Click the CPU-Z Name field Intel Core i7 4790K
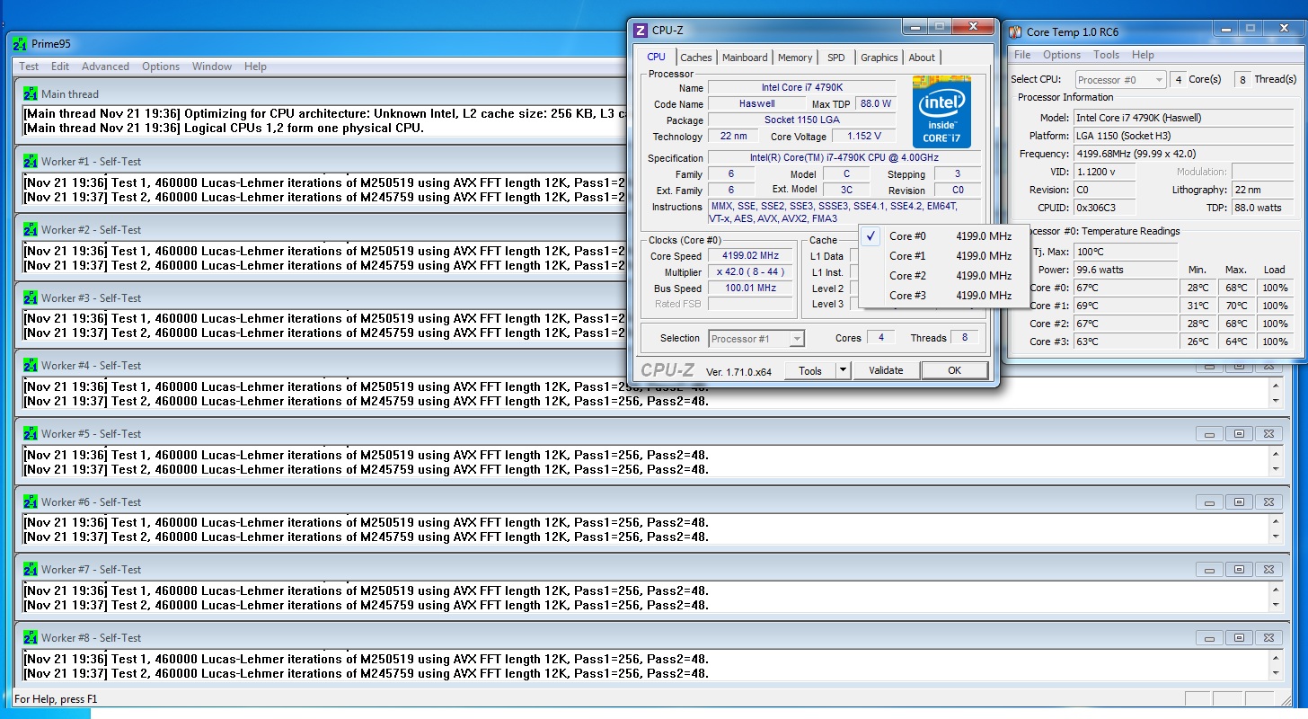This screenshot has width=1308, height=719. pyautogui.click(x=801, y=88)
